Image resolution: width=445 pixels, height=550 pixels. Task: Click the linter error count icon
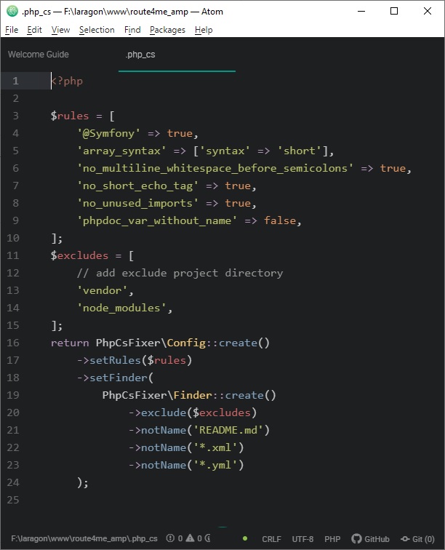(x=170, y=538)
